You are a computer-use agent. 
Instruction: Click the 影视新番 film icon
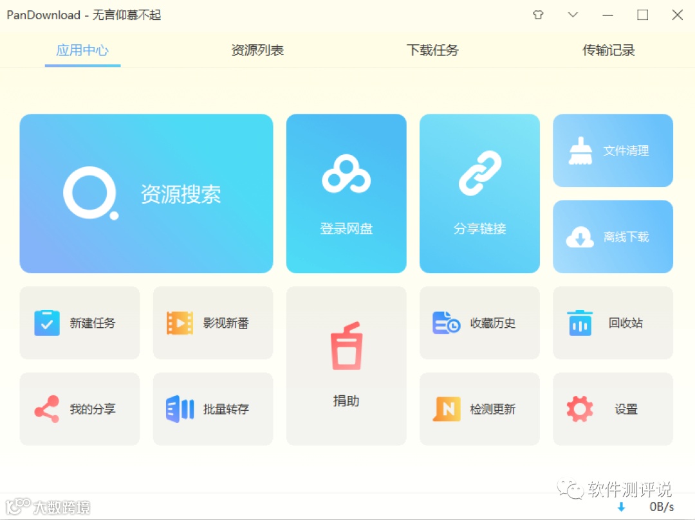(x=180, y=323)
